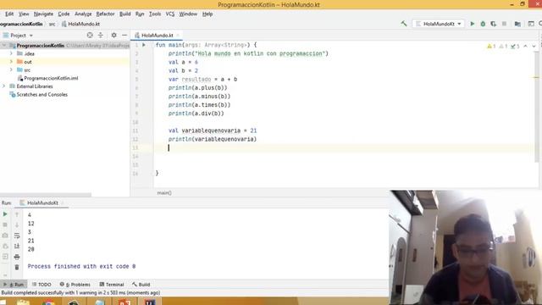Open the Run menu

click(140, 14)
